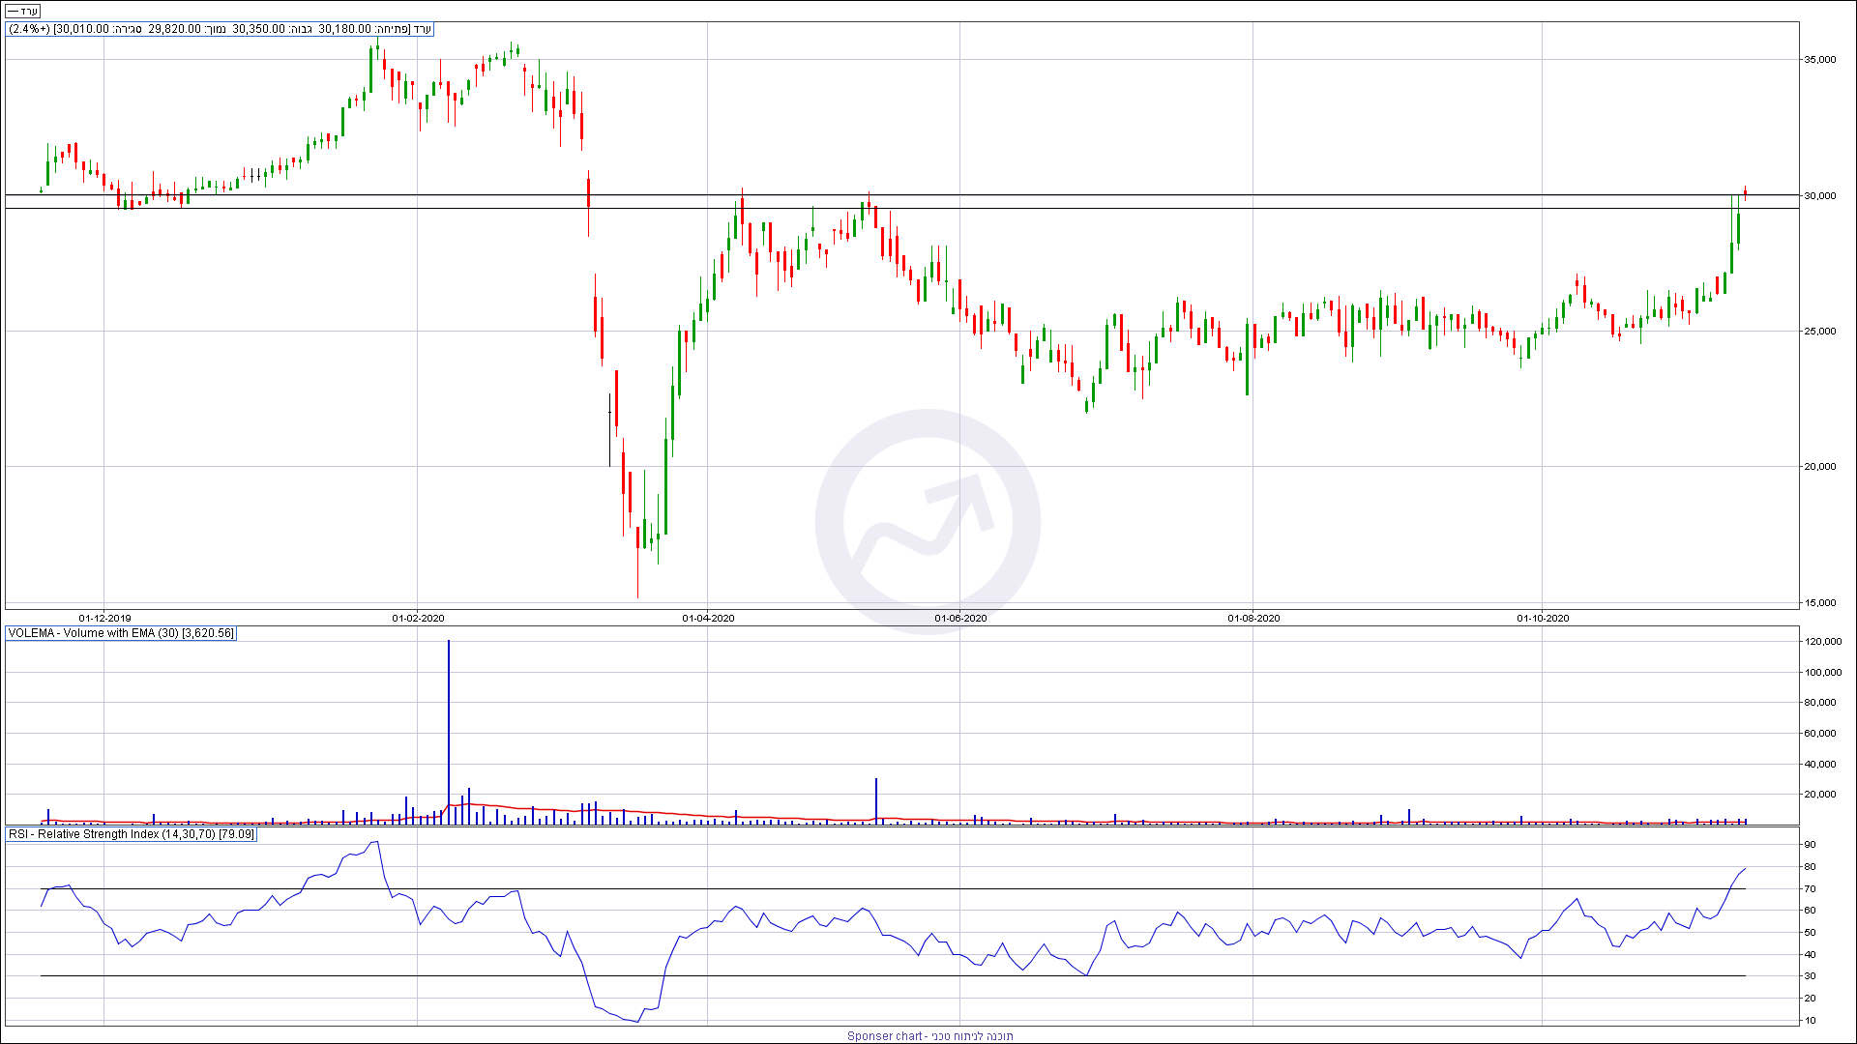The height and width of the screenshot is (1044, 1857).
Task: Click the 01-08-2020 date axis label
Action: click(1253, 618)
